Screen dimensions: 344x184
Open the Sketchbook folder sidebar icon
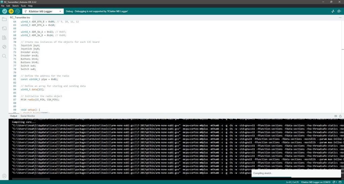coord(4,19)
